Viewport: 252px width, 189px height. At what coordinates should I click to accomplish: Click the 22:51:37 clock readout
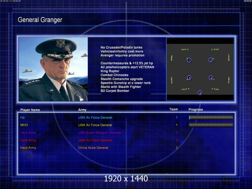coord(17,1)
